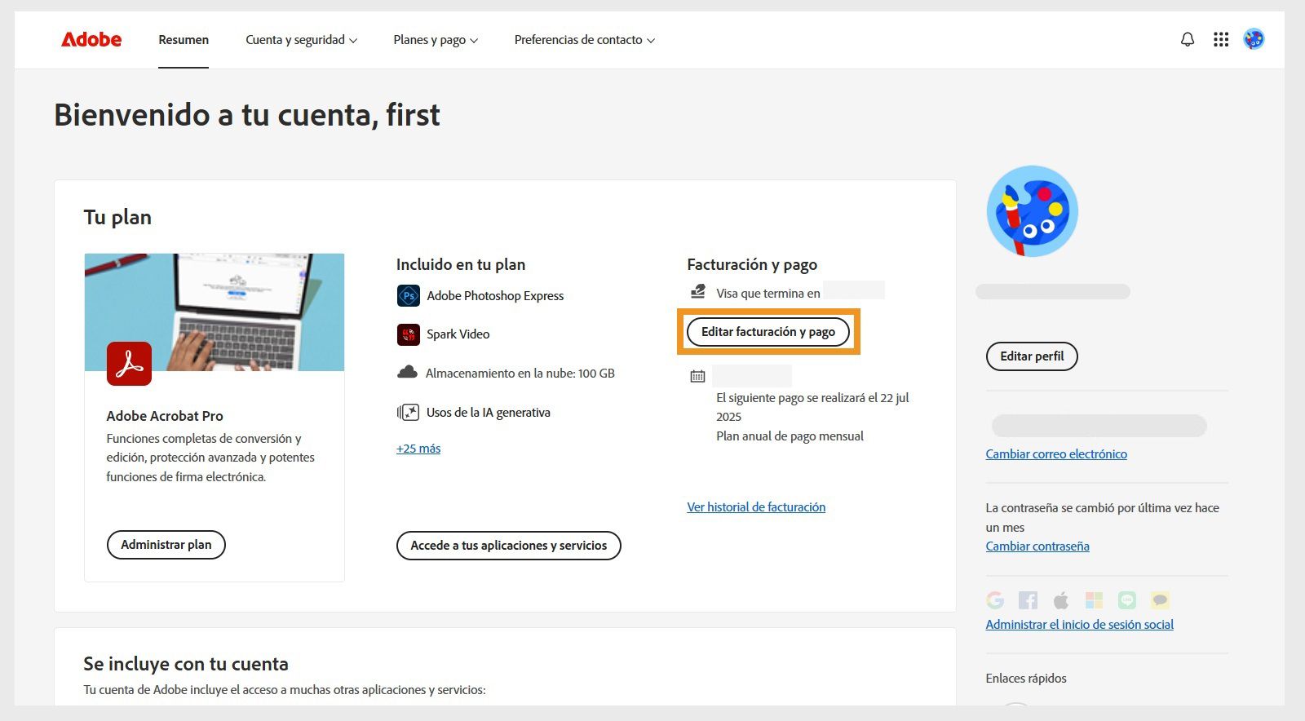Click Ver historial de facturación
This screenshot has width=1305, height=721.
pyautogui.click(x=756, y=506)
